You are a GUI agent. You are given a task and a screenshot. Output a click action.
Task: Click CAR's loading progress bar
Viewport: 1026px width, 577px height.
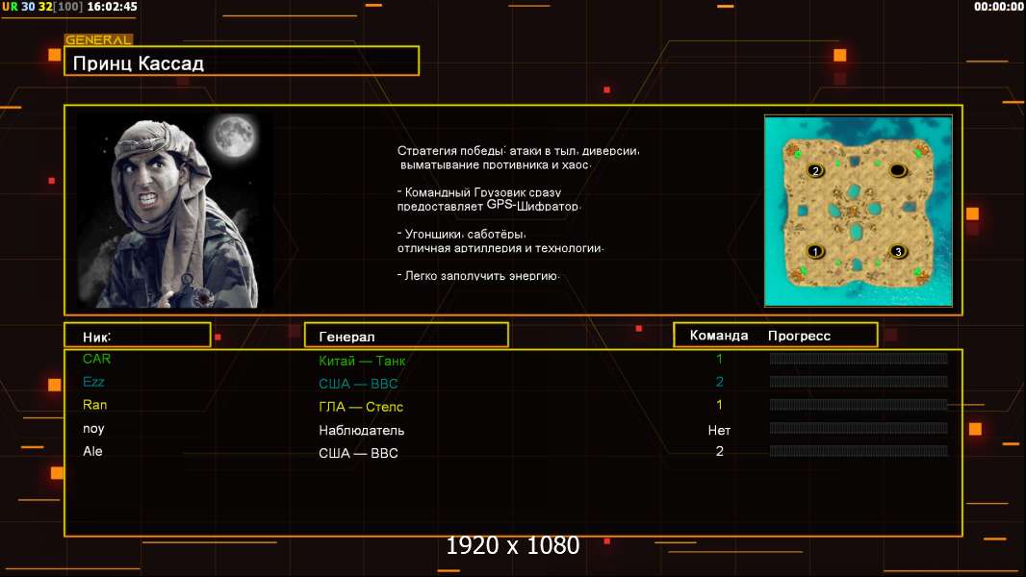point(859,358)
